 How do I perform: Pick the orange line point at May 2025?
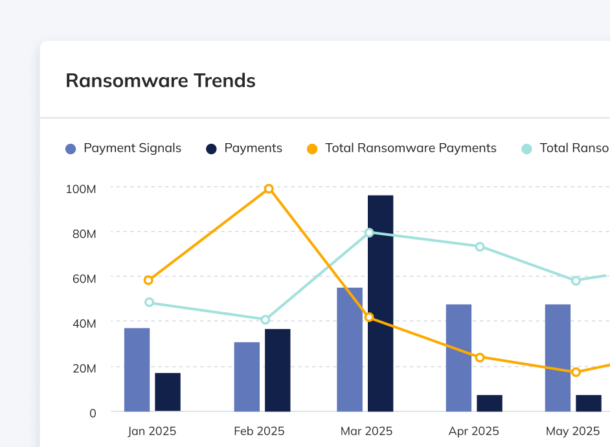576,372
